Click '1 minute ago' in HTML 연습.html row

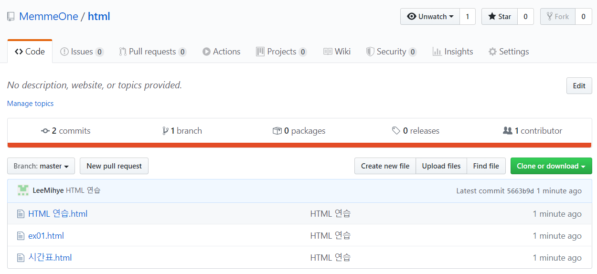pyautogui.click(x=557, y=214)
